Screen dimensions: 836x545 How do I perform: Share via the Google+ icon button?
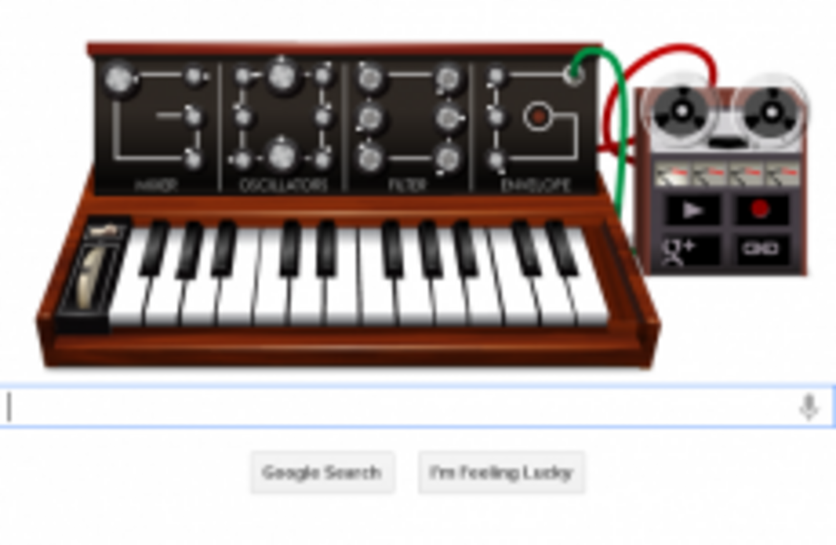click(x=692, y=250)
